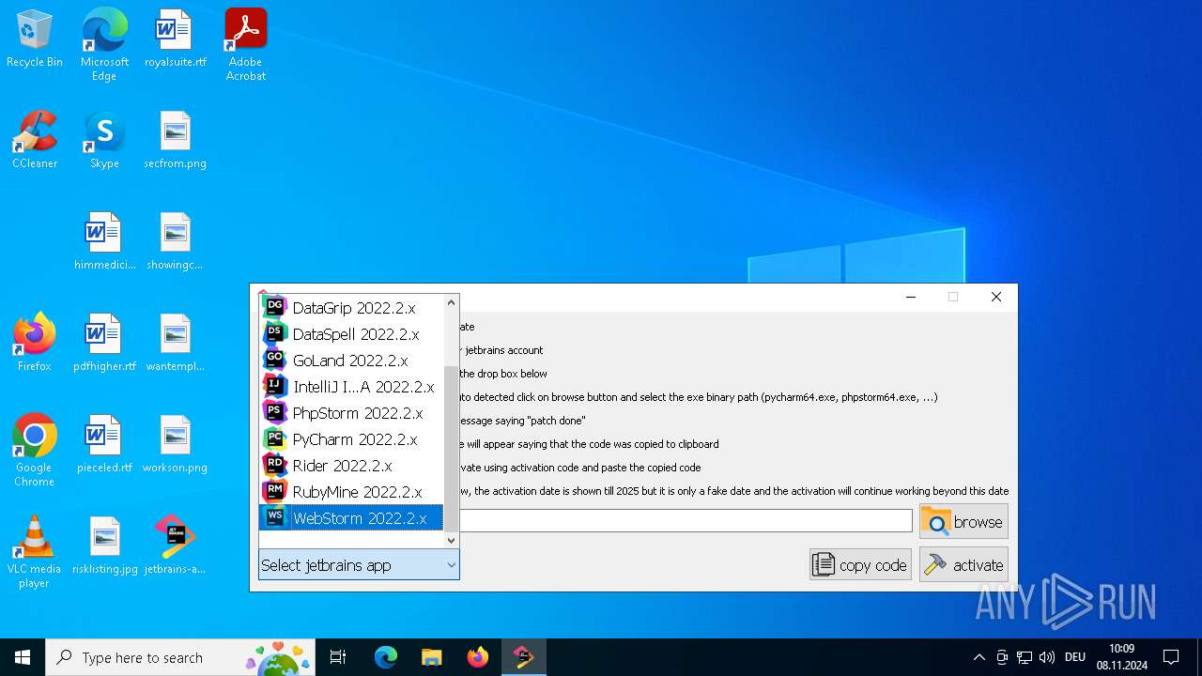
Task: Open the volume control tray icon
Action: 1047,657
